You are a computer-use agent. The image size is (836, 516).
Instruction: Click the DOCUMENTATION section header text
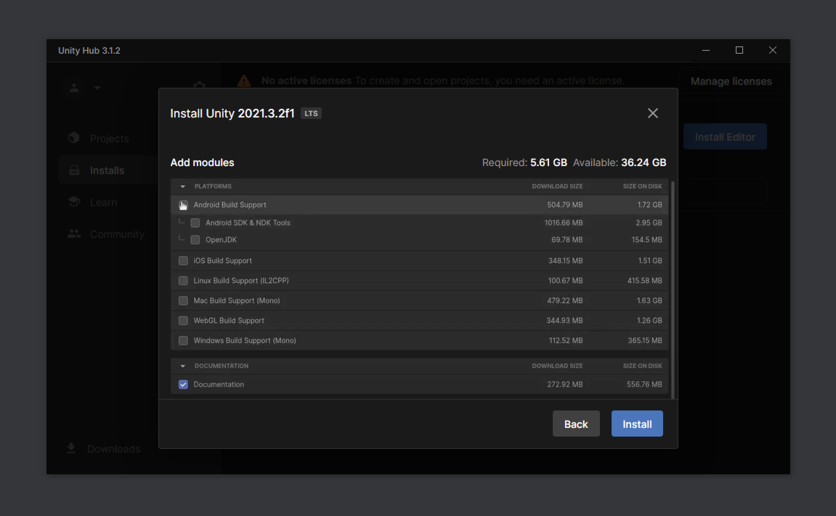(222, 366)
